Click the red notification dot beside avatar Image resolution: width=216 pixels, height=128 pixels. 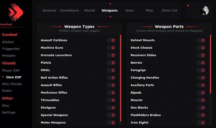[x=188, y=5]
